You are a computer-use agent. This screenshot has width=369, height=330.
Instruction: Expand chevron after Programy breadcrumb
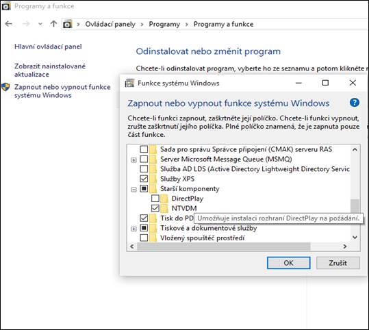click(x=187, y=25)
